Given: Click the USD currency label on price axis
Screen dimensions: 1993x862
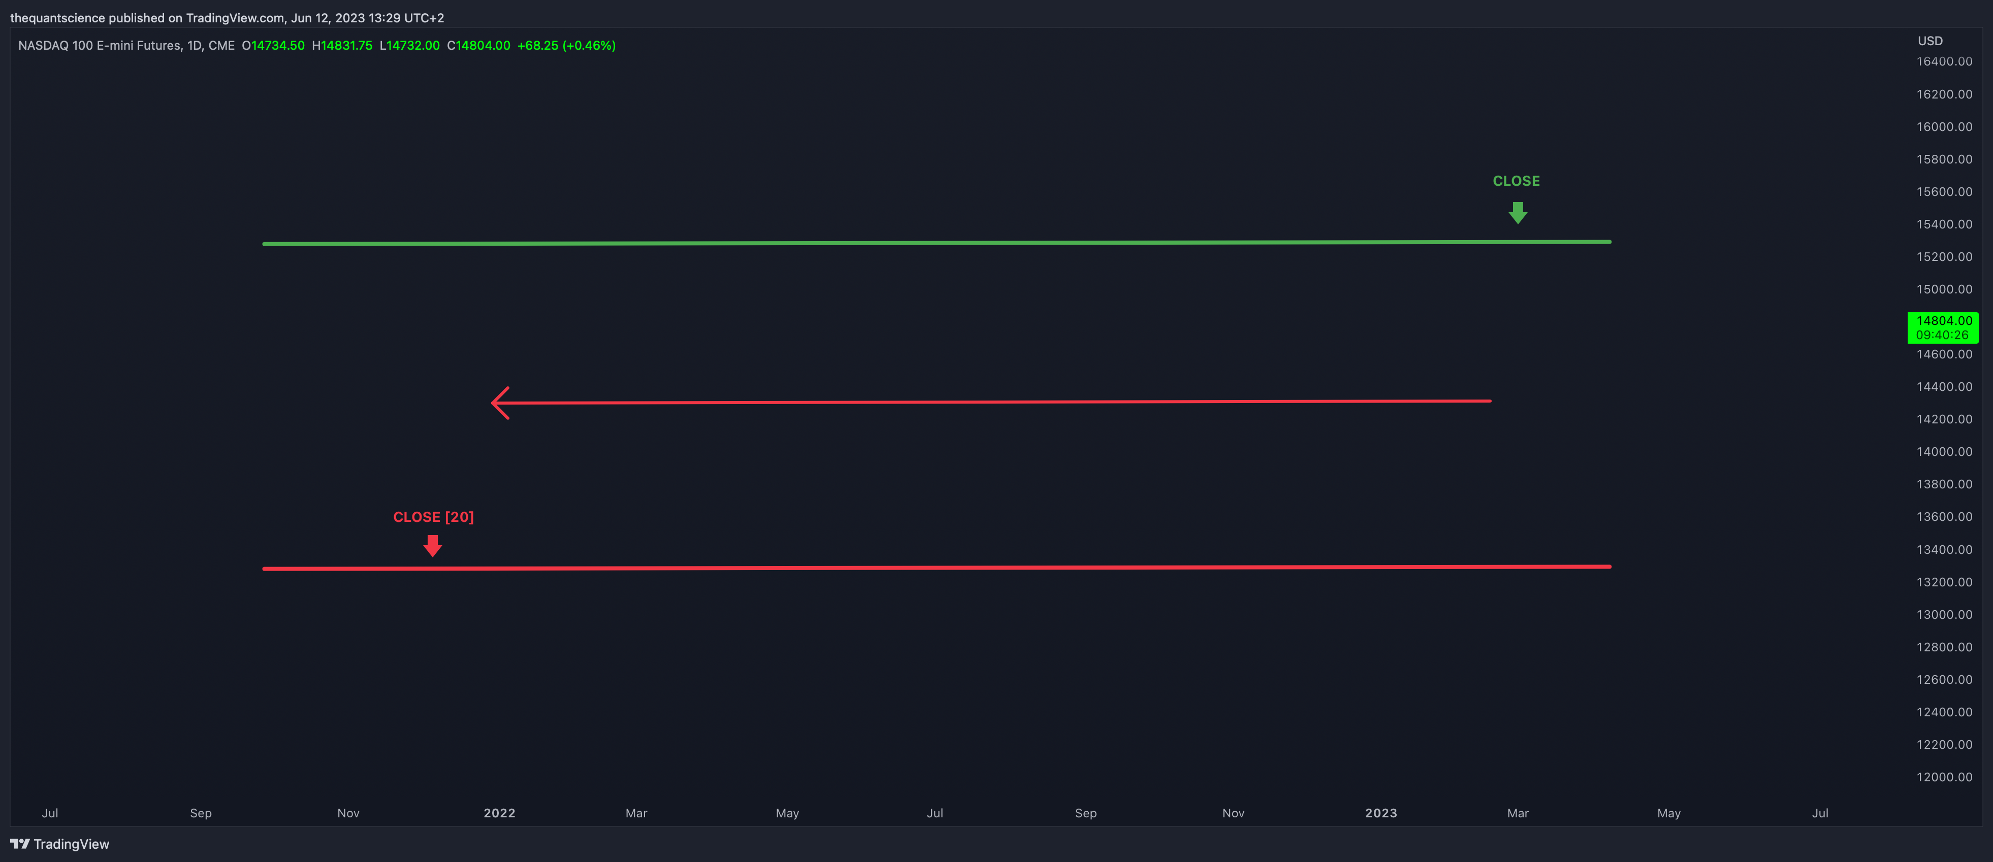Looking at the screenshot, I should pos(1930,41).
